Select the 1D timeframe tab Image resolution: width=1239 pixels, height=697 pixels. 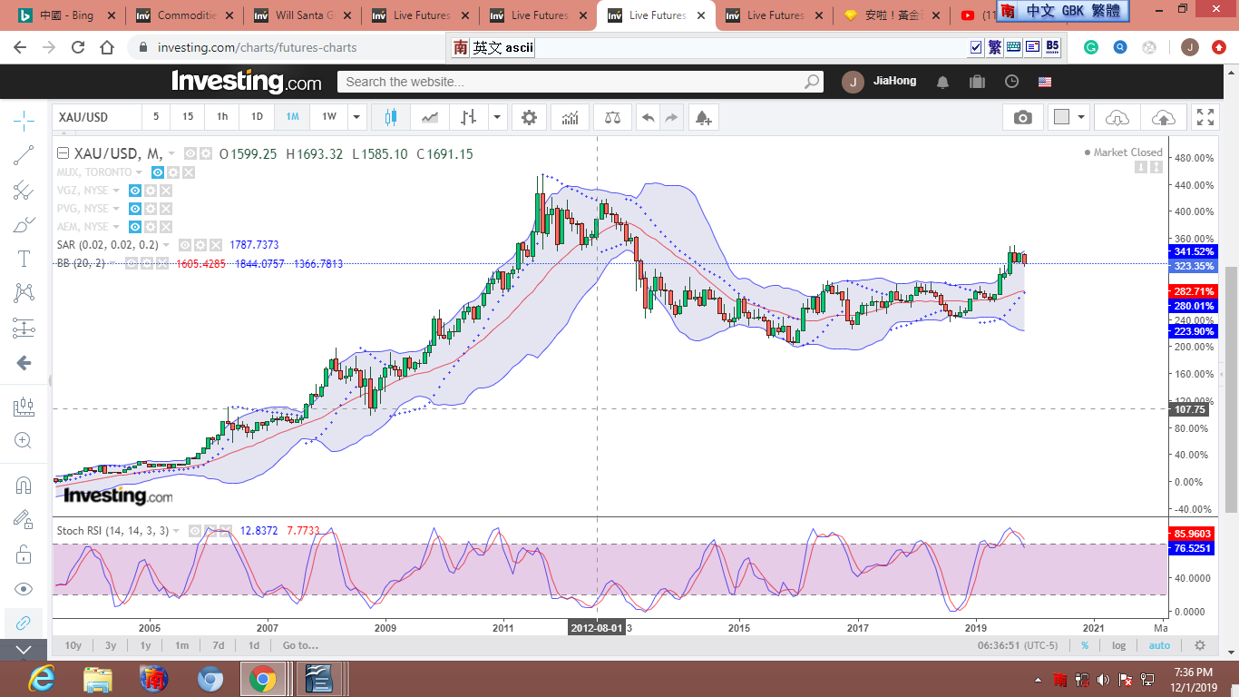click(x=257, y=117)
